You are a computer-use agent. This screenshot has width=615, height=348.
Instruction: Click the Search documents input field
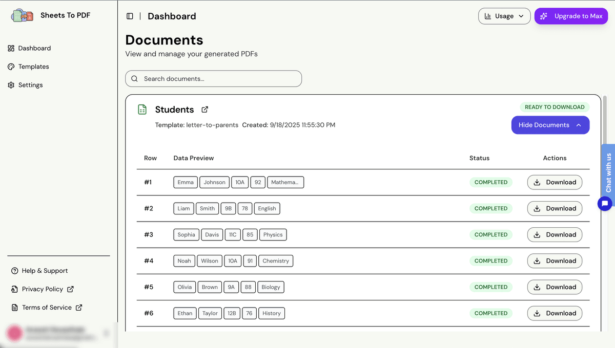point(213,78)
